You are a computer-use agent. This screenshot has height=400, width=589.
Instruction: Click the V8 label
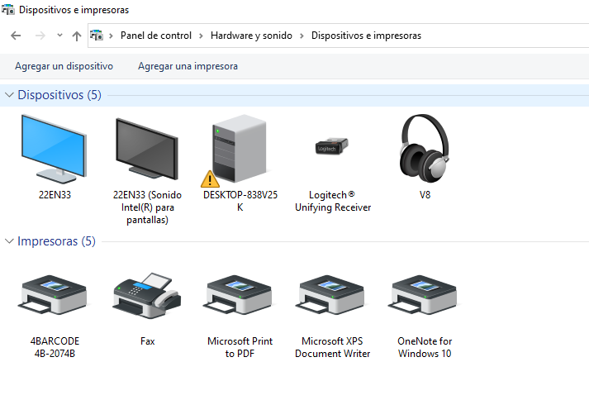425,195
